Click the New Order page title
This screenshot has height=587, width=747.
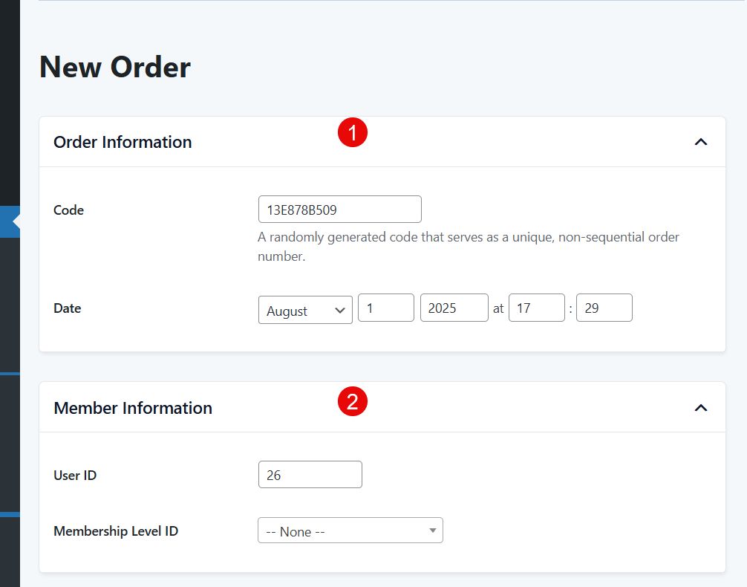tap(115, 67)
